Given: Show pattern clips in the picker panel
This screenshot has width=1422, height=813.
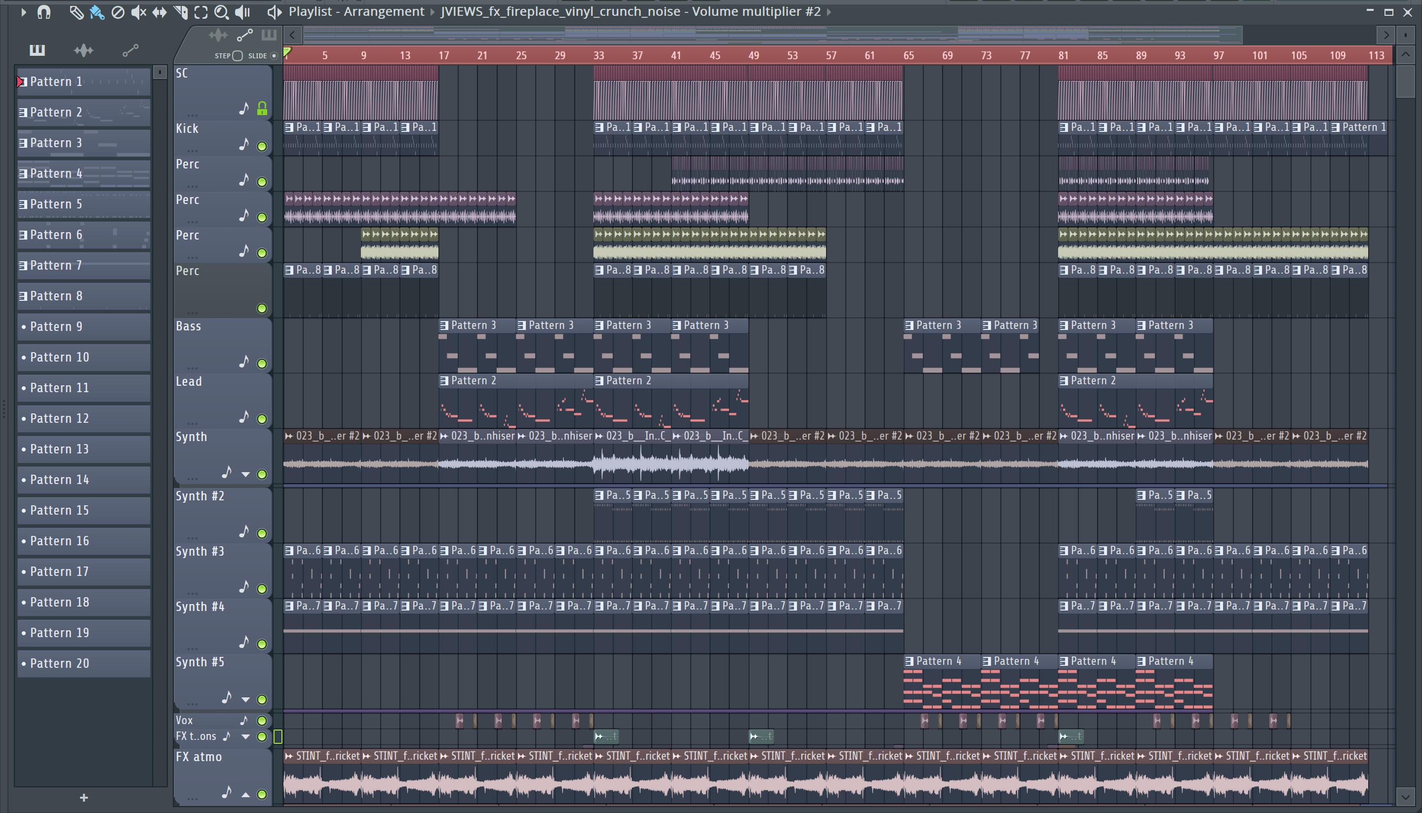Looking at the screenshot, I should click(x=37, y=50).
